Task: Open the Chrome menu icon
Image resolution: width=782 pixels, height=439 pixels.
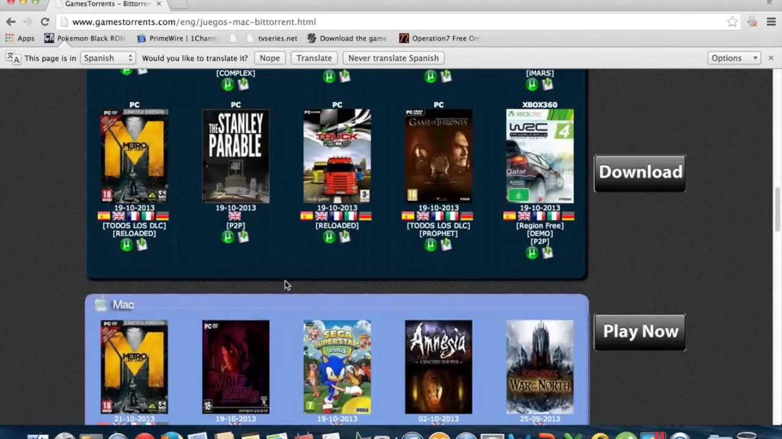Action: [x=771, y=22]
